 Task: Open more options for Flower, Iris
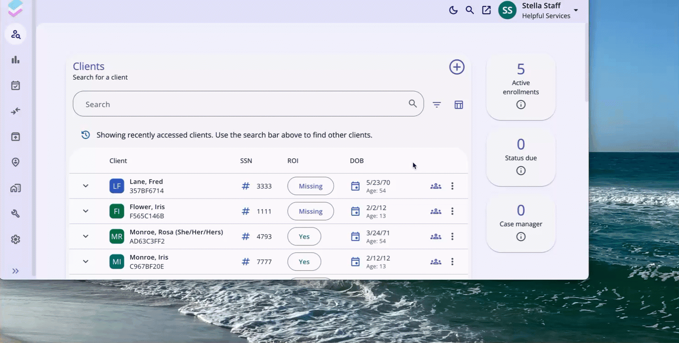coord(452,211)
